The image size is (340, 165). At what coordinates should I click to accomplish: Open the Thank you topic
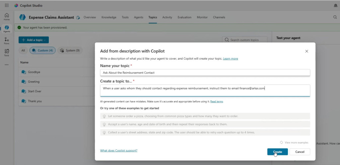35,101
